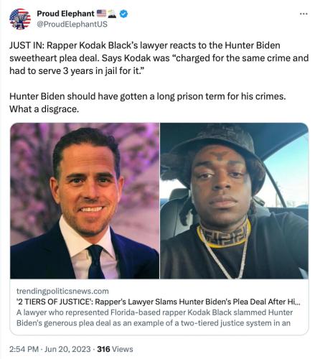Click the blue verified checkmark badge
This screenshot has width=315, height=359.
(123, 14)
